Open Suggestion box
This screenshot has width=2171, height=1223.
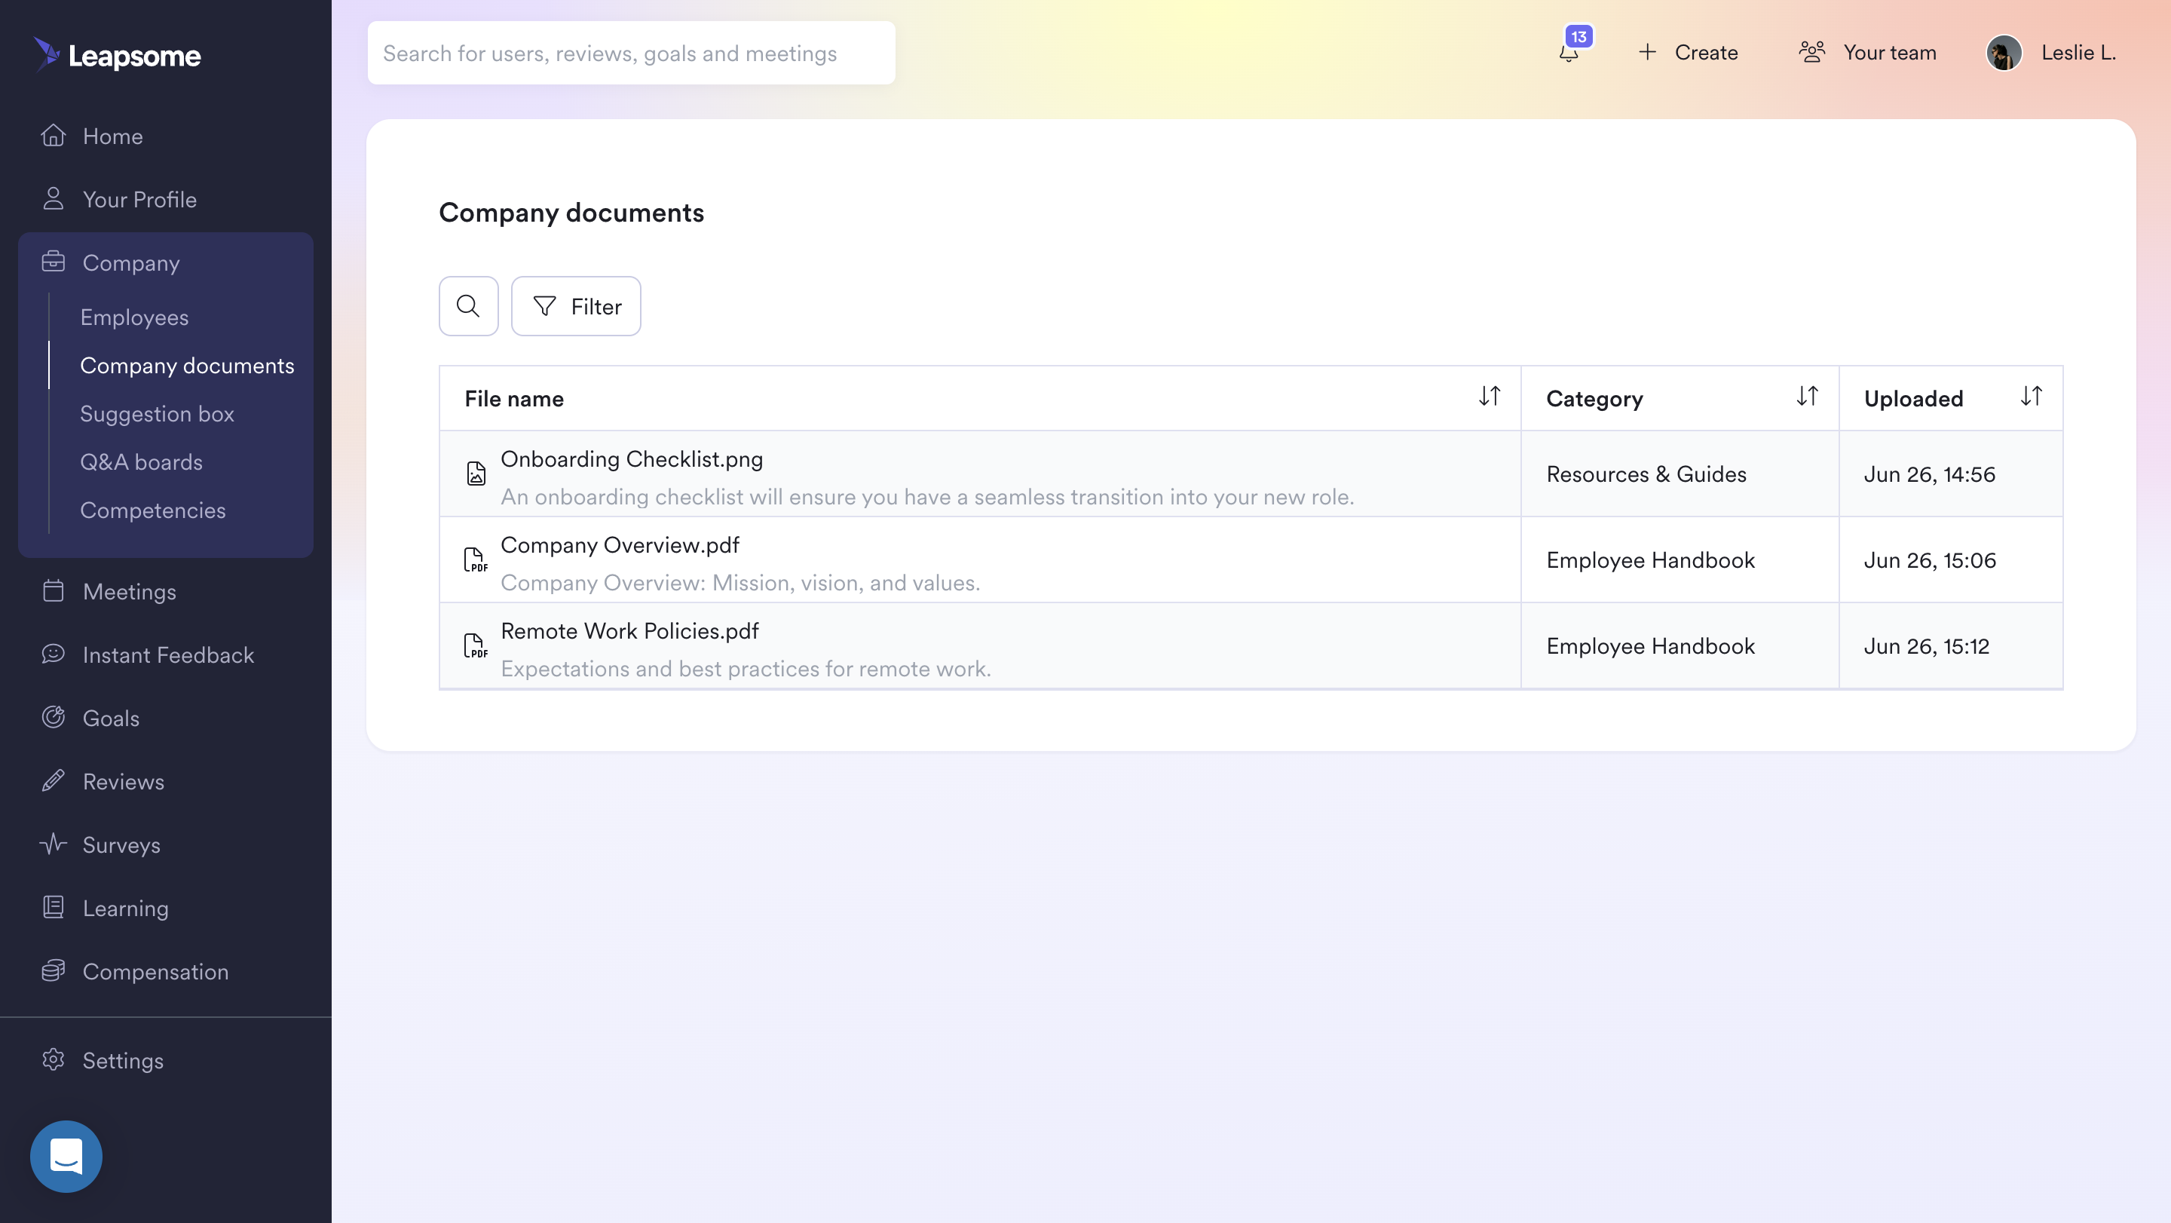coord(157,413)
